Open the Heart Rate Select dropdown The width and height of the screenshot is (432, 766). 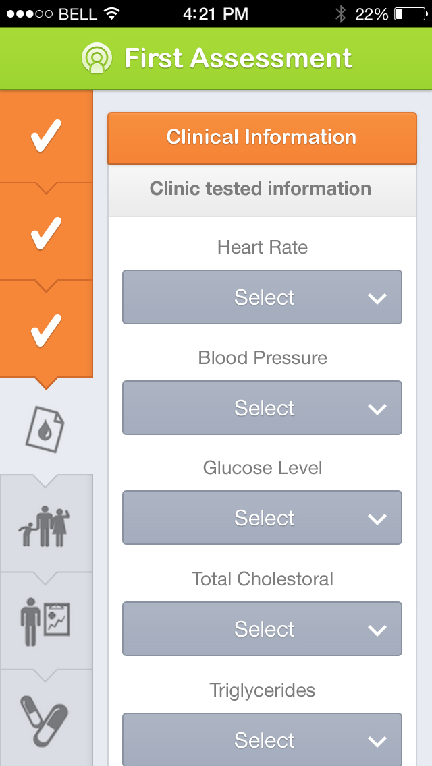pyautogui.click(x=262, y=297)
